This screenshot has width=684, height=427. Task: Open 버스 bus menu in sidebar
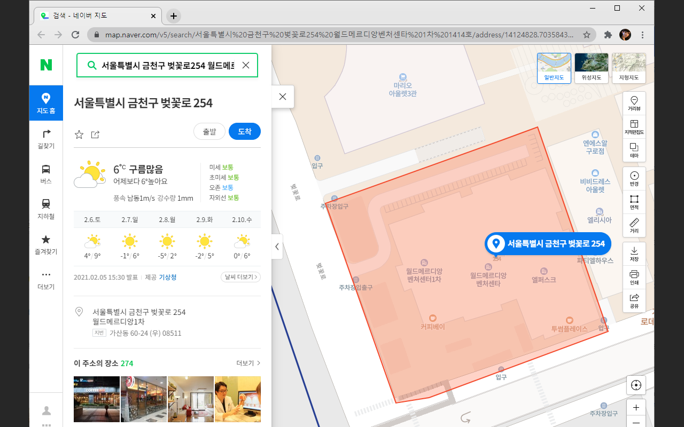(46, 173)
